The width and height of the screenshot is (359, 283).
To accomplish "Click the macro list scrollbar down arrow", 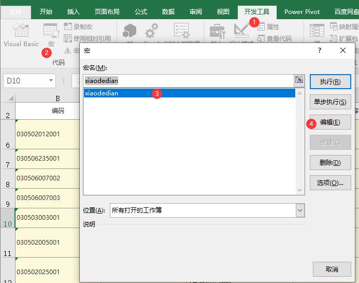I will point(300,191).
